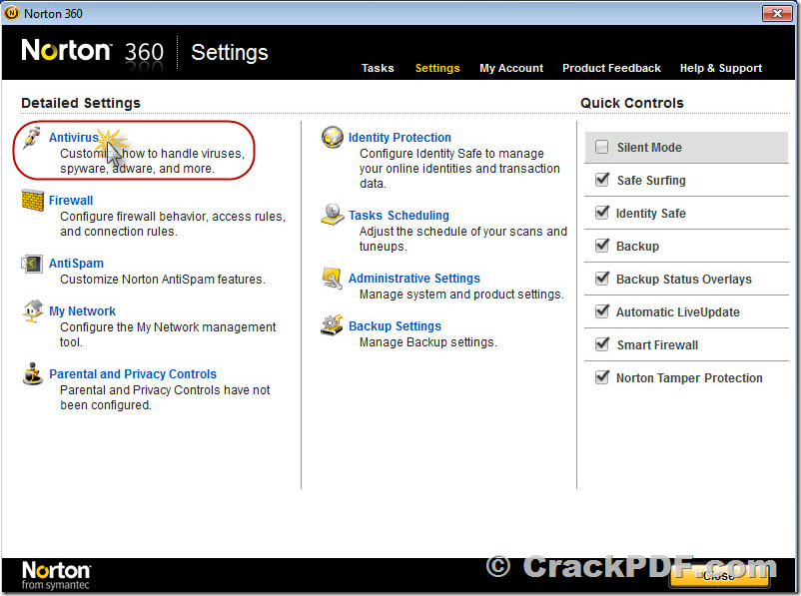This screenshot has width=801, height=596.
Task: Open the Firewall settings link
Action: pyautogui.click(x=71, y=201)
